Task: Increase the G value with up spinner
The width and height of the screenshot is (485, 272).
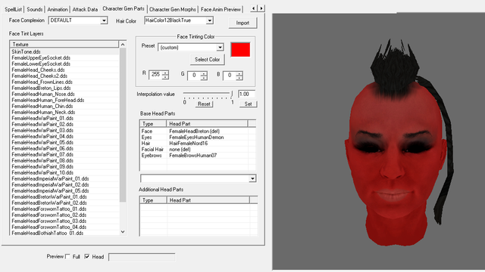Action: tap(204, 73)
